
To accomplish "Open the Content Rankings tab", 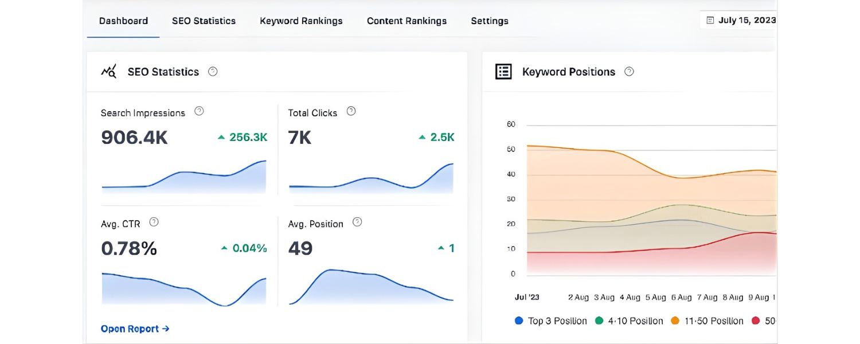I will point(406,21).
